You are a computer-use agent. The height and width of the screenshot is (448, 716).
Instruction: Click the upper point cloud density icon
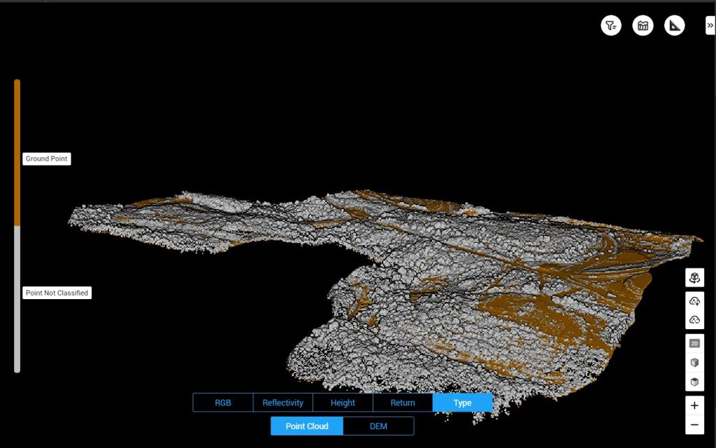pos(694,301)
